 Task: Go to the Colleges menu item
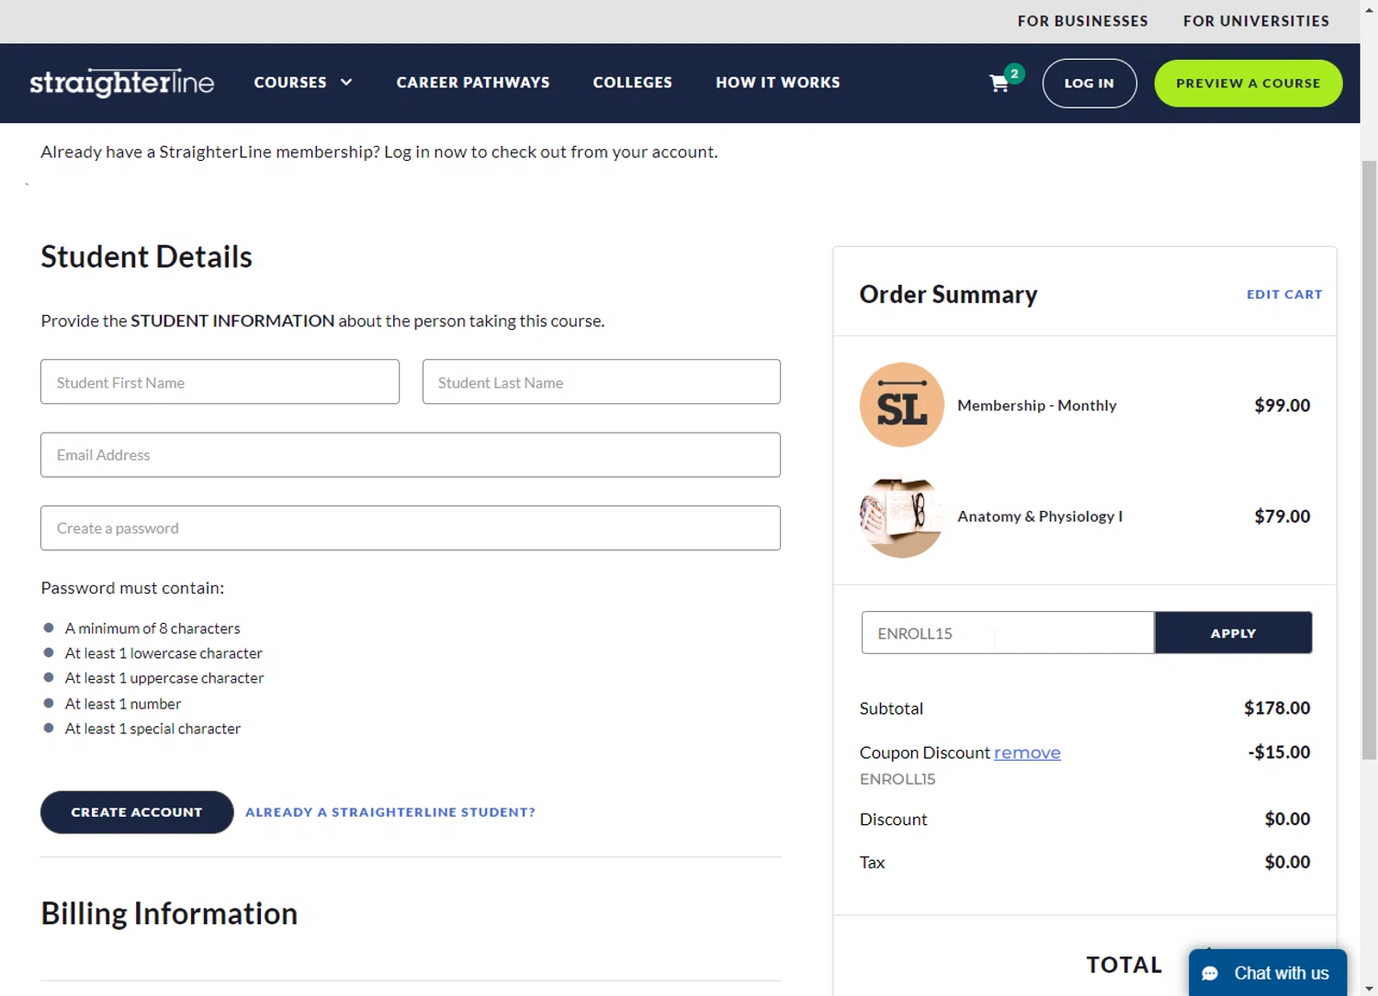(632, 83)
